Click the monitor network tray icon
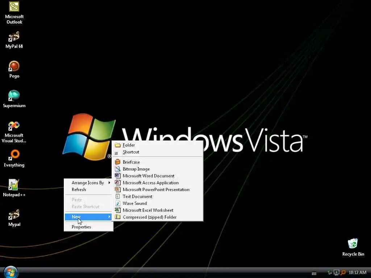This screenshot has width=371, height=278. pyautogui.click(x=336, y=273)
